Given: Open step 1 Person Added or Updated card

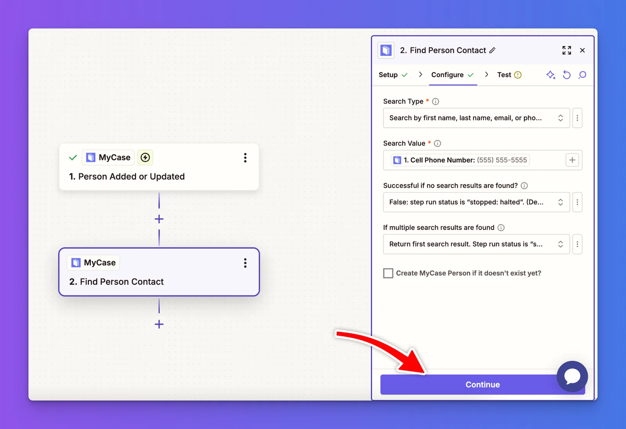Looking at the screenshot, I should coord(159,167).
